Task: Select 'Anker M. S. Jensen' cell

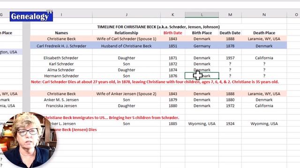Action: coord(61,99)
